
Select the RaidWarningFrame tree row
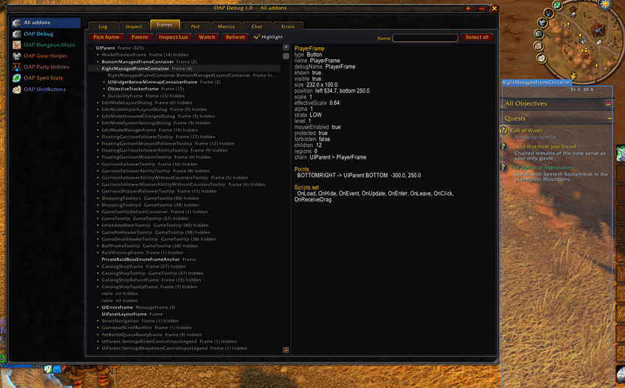[x=185, y=253]
